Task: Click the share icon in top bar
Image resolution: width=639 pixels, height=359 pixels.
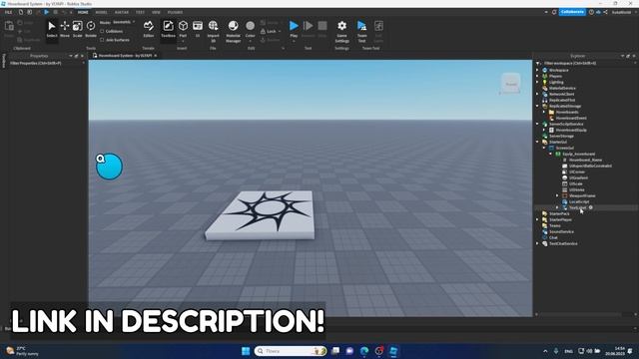Action: pyautogui.click(x=606, y=12)
